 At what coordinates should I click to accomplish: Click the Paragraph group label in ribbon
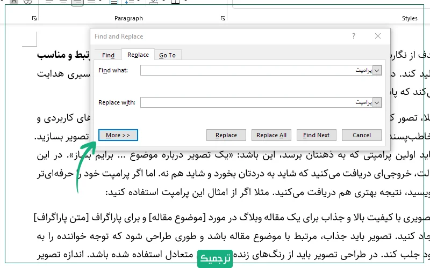coord(128,18)
